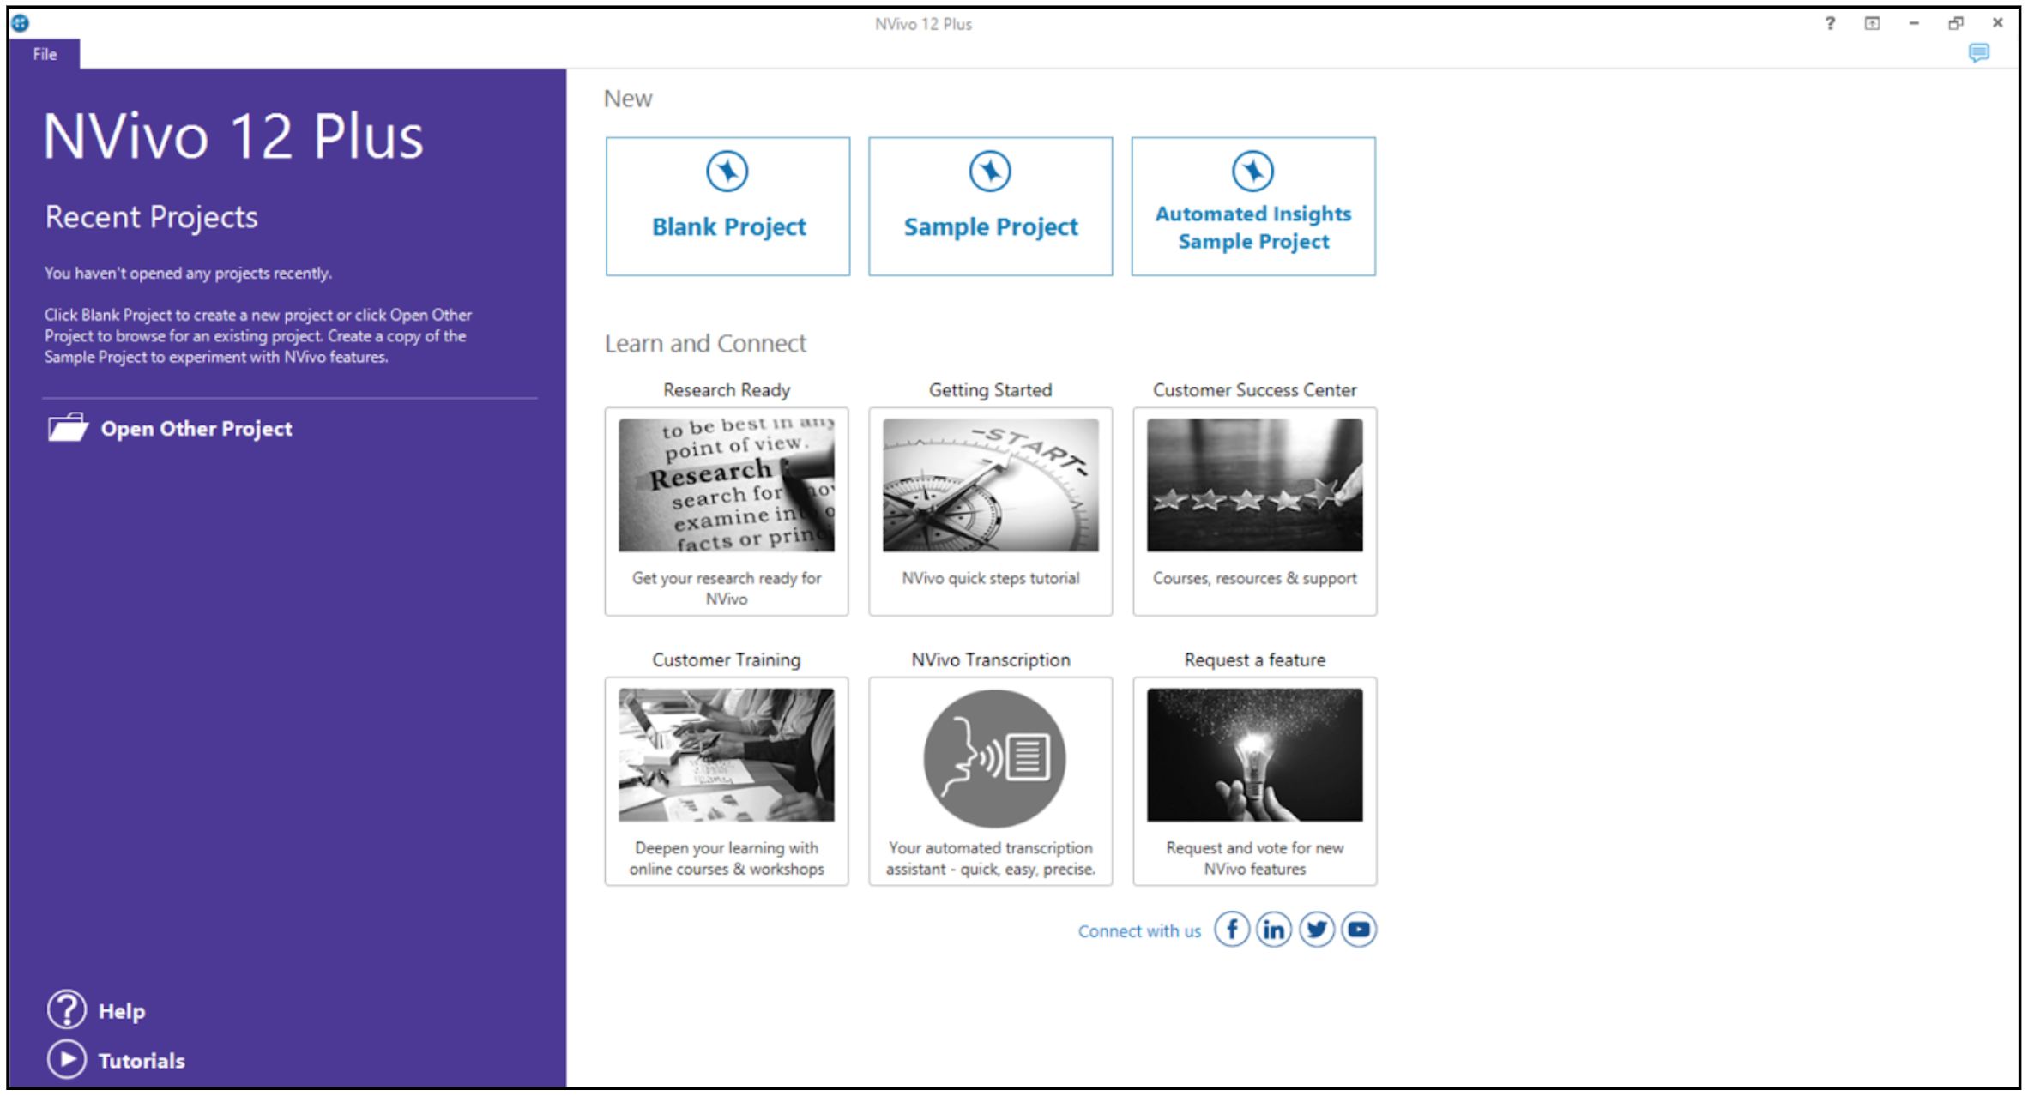Viewport: 2028px width, 1096px height.
Task: Select the Blank Project starburst icon
Action: click(727, 170)
